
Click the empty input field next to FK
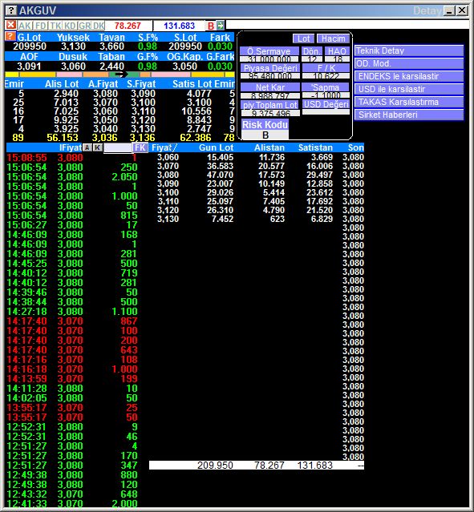[x=118, y=148]
